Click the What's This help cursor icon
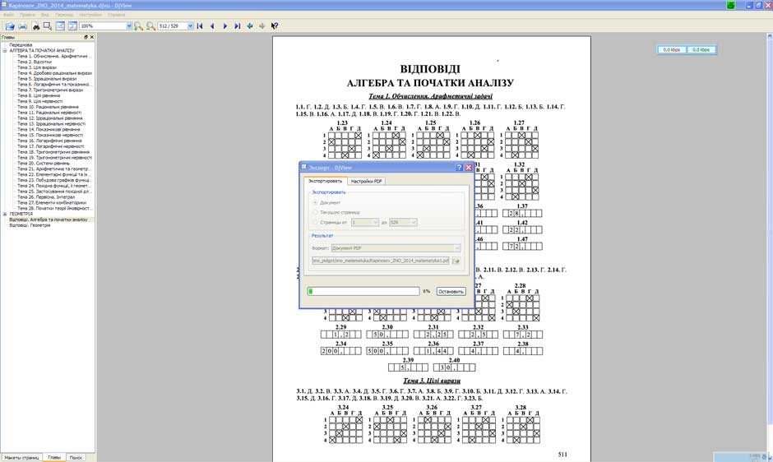The height and width of the screenshot is (462, 773). [275, 26]
